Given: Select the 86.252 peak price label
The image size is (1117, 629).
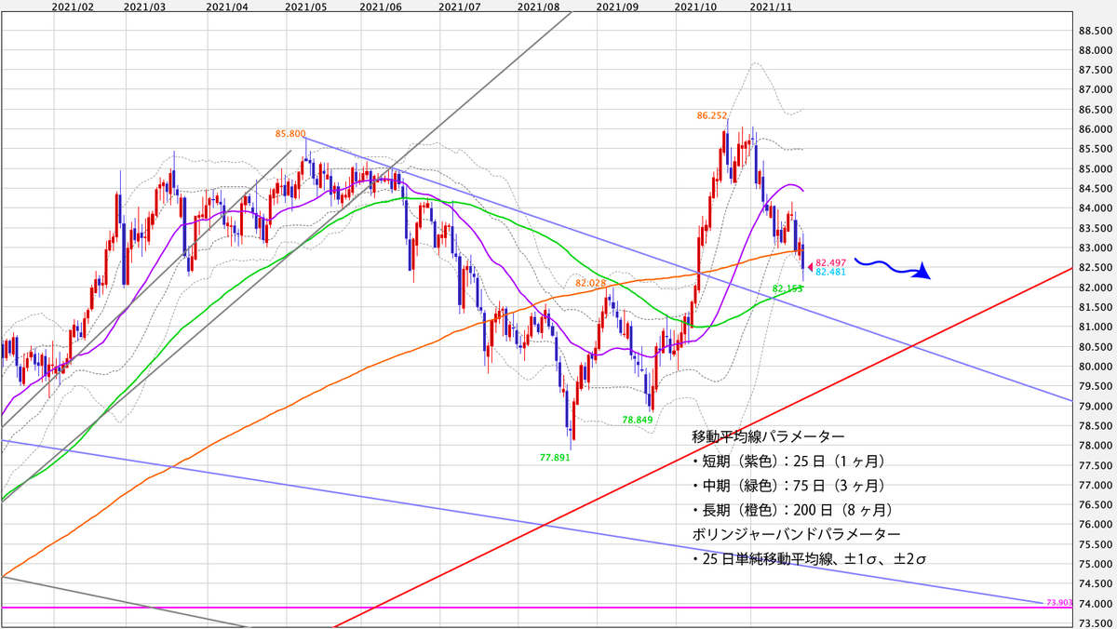Looking at the screenshot, I should pyautogui.click(x=712, y=115).
